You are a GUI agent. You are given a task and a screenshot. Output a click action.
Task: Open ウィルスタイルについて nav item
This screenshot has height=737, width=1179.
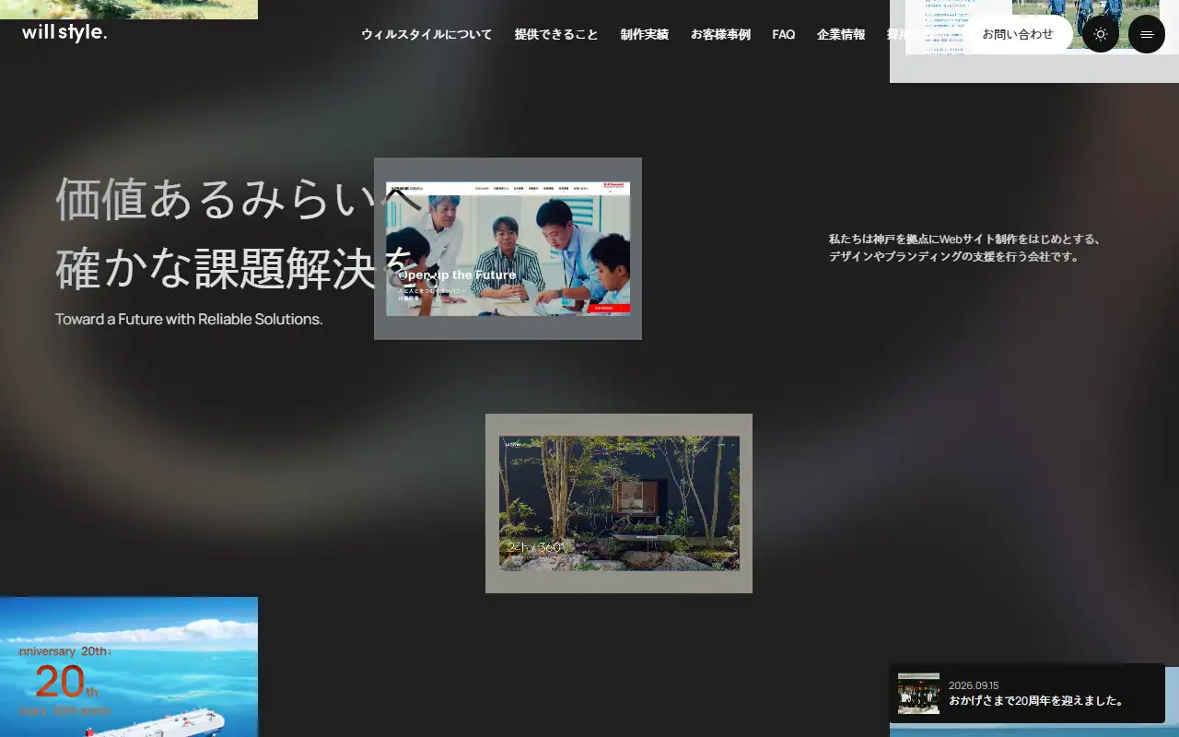click(x=426, y=34)
